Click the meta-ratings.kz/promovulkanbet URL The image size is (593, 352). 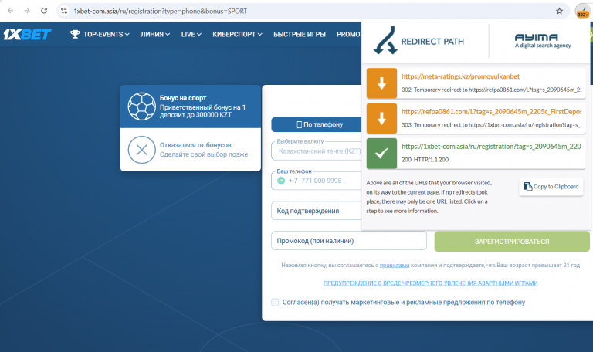(460, 76)
